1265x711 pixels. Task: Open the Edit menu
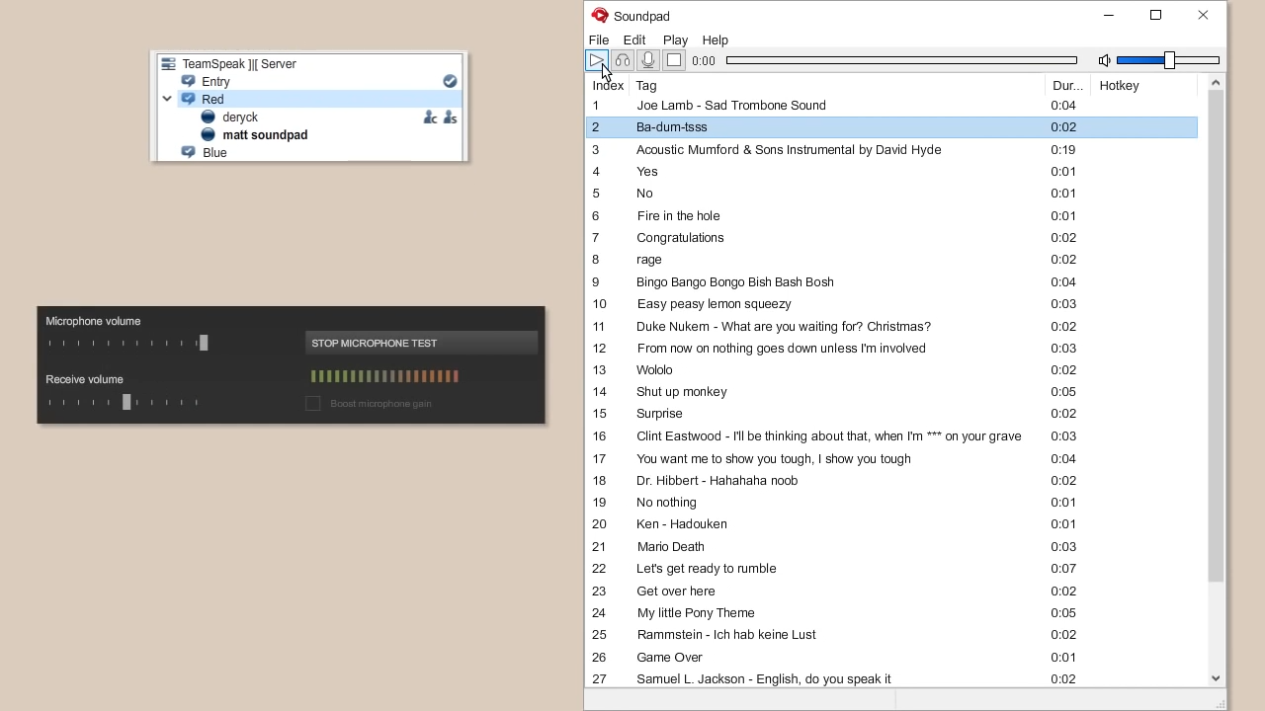click(634, 39)
